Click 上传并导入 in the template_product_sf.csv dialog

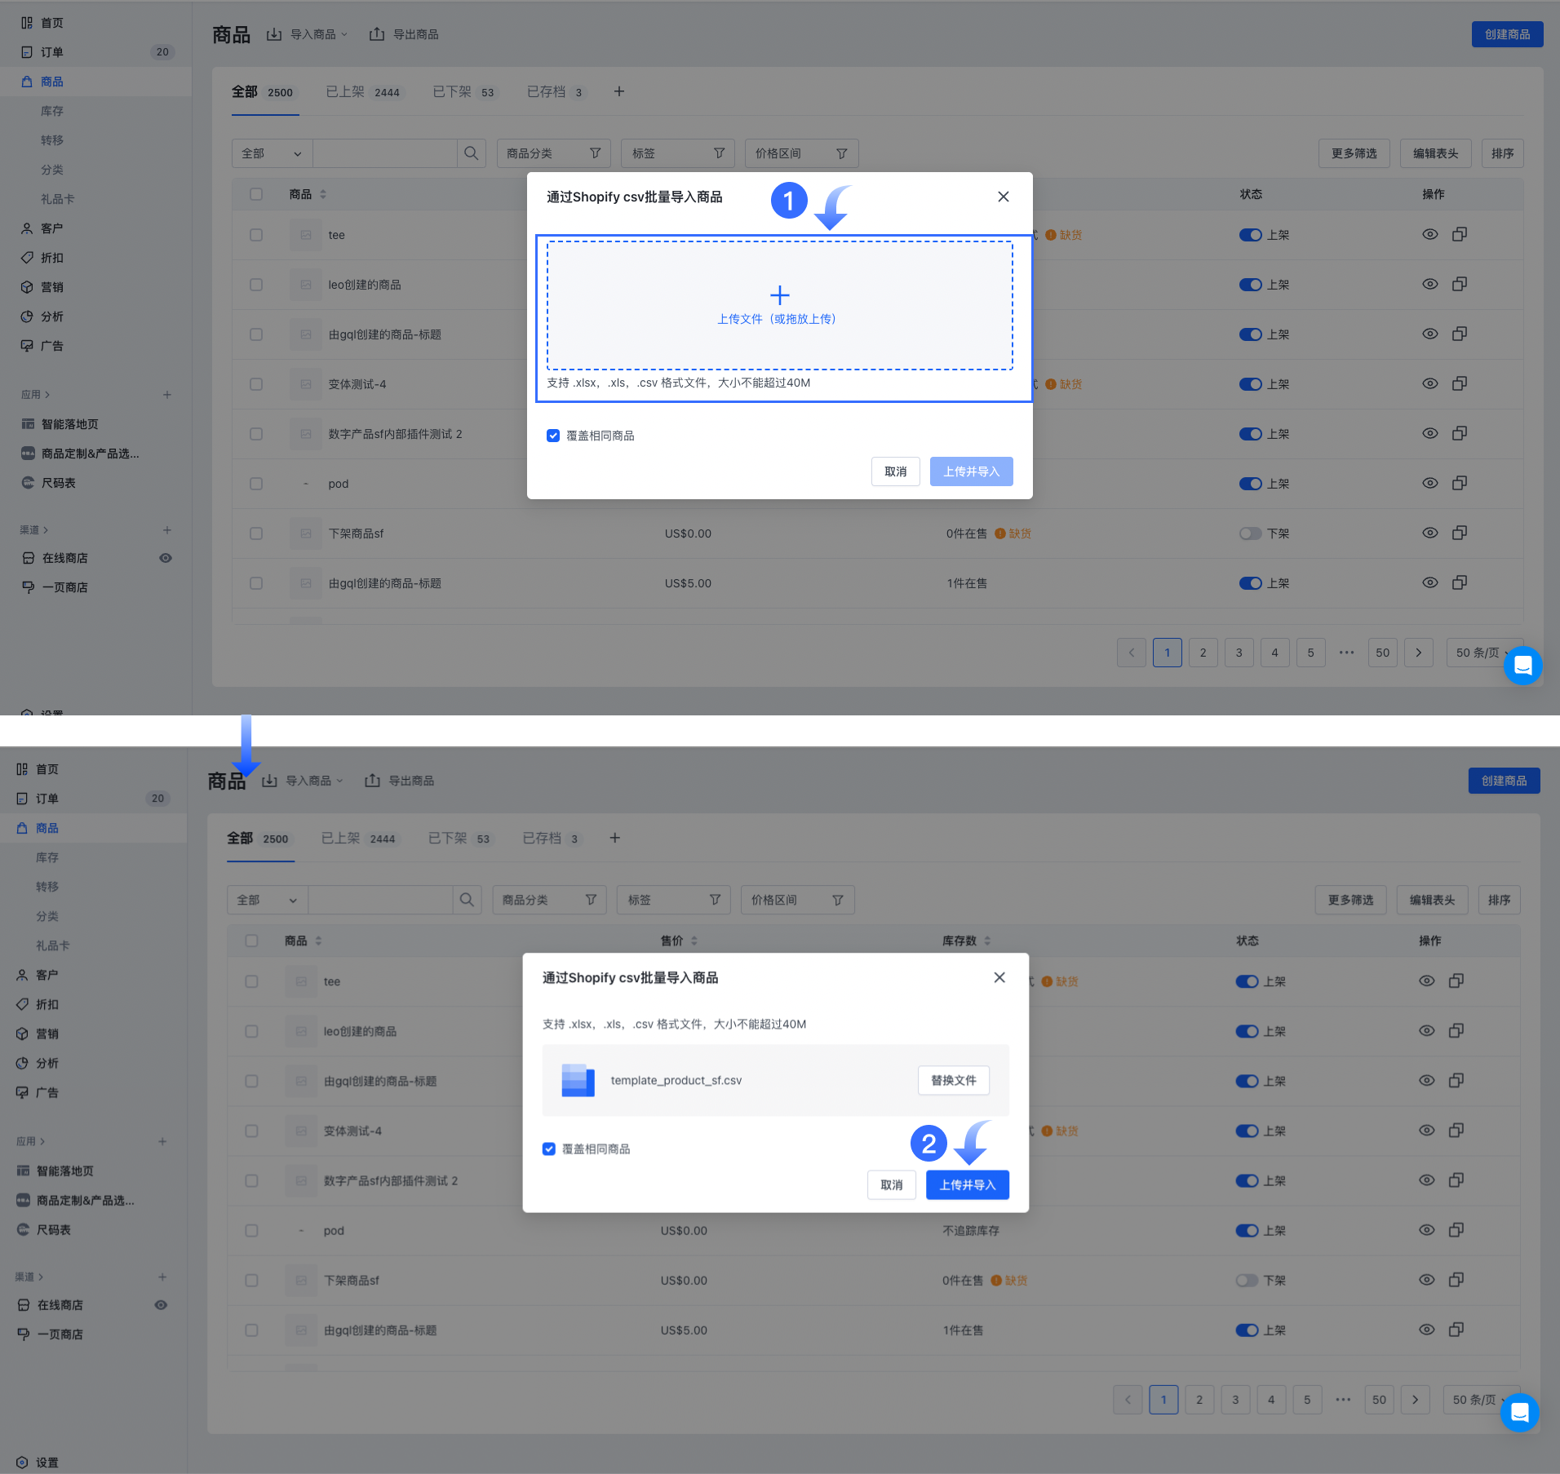968,1184
